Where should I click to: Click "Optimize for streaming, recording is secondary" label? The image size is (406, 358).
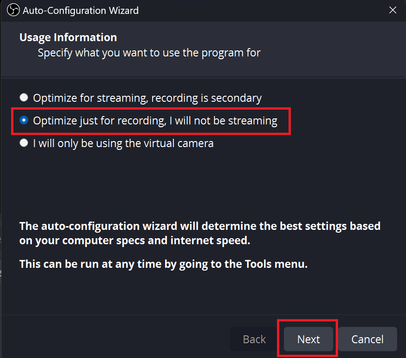(147, 98)
